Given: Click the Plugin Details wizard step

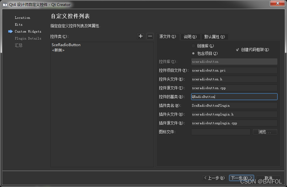Looking at the screenshot, I should (x=28, y=38).
